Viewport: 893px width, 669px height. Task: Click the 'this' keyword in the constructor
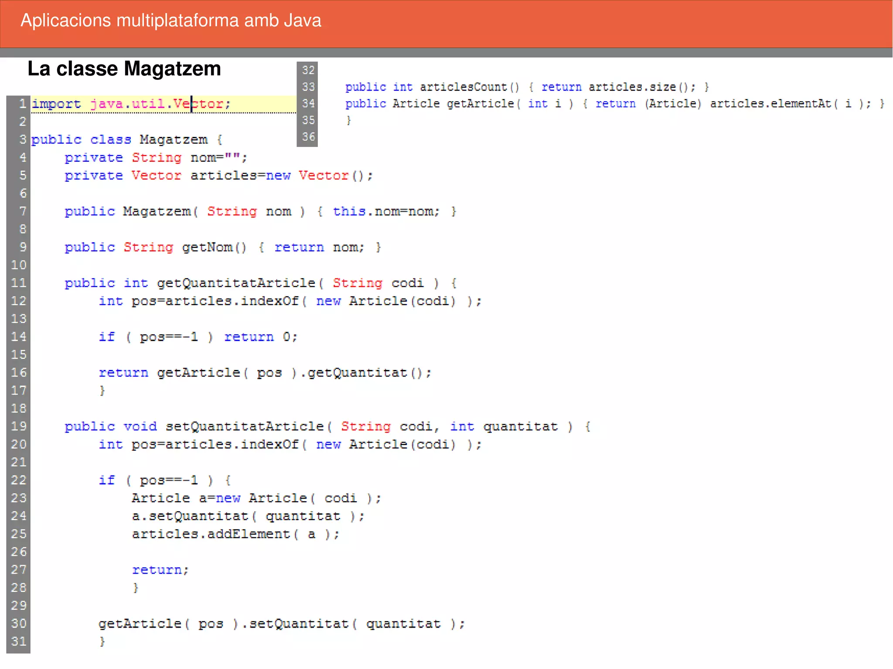coord(349,211)
